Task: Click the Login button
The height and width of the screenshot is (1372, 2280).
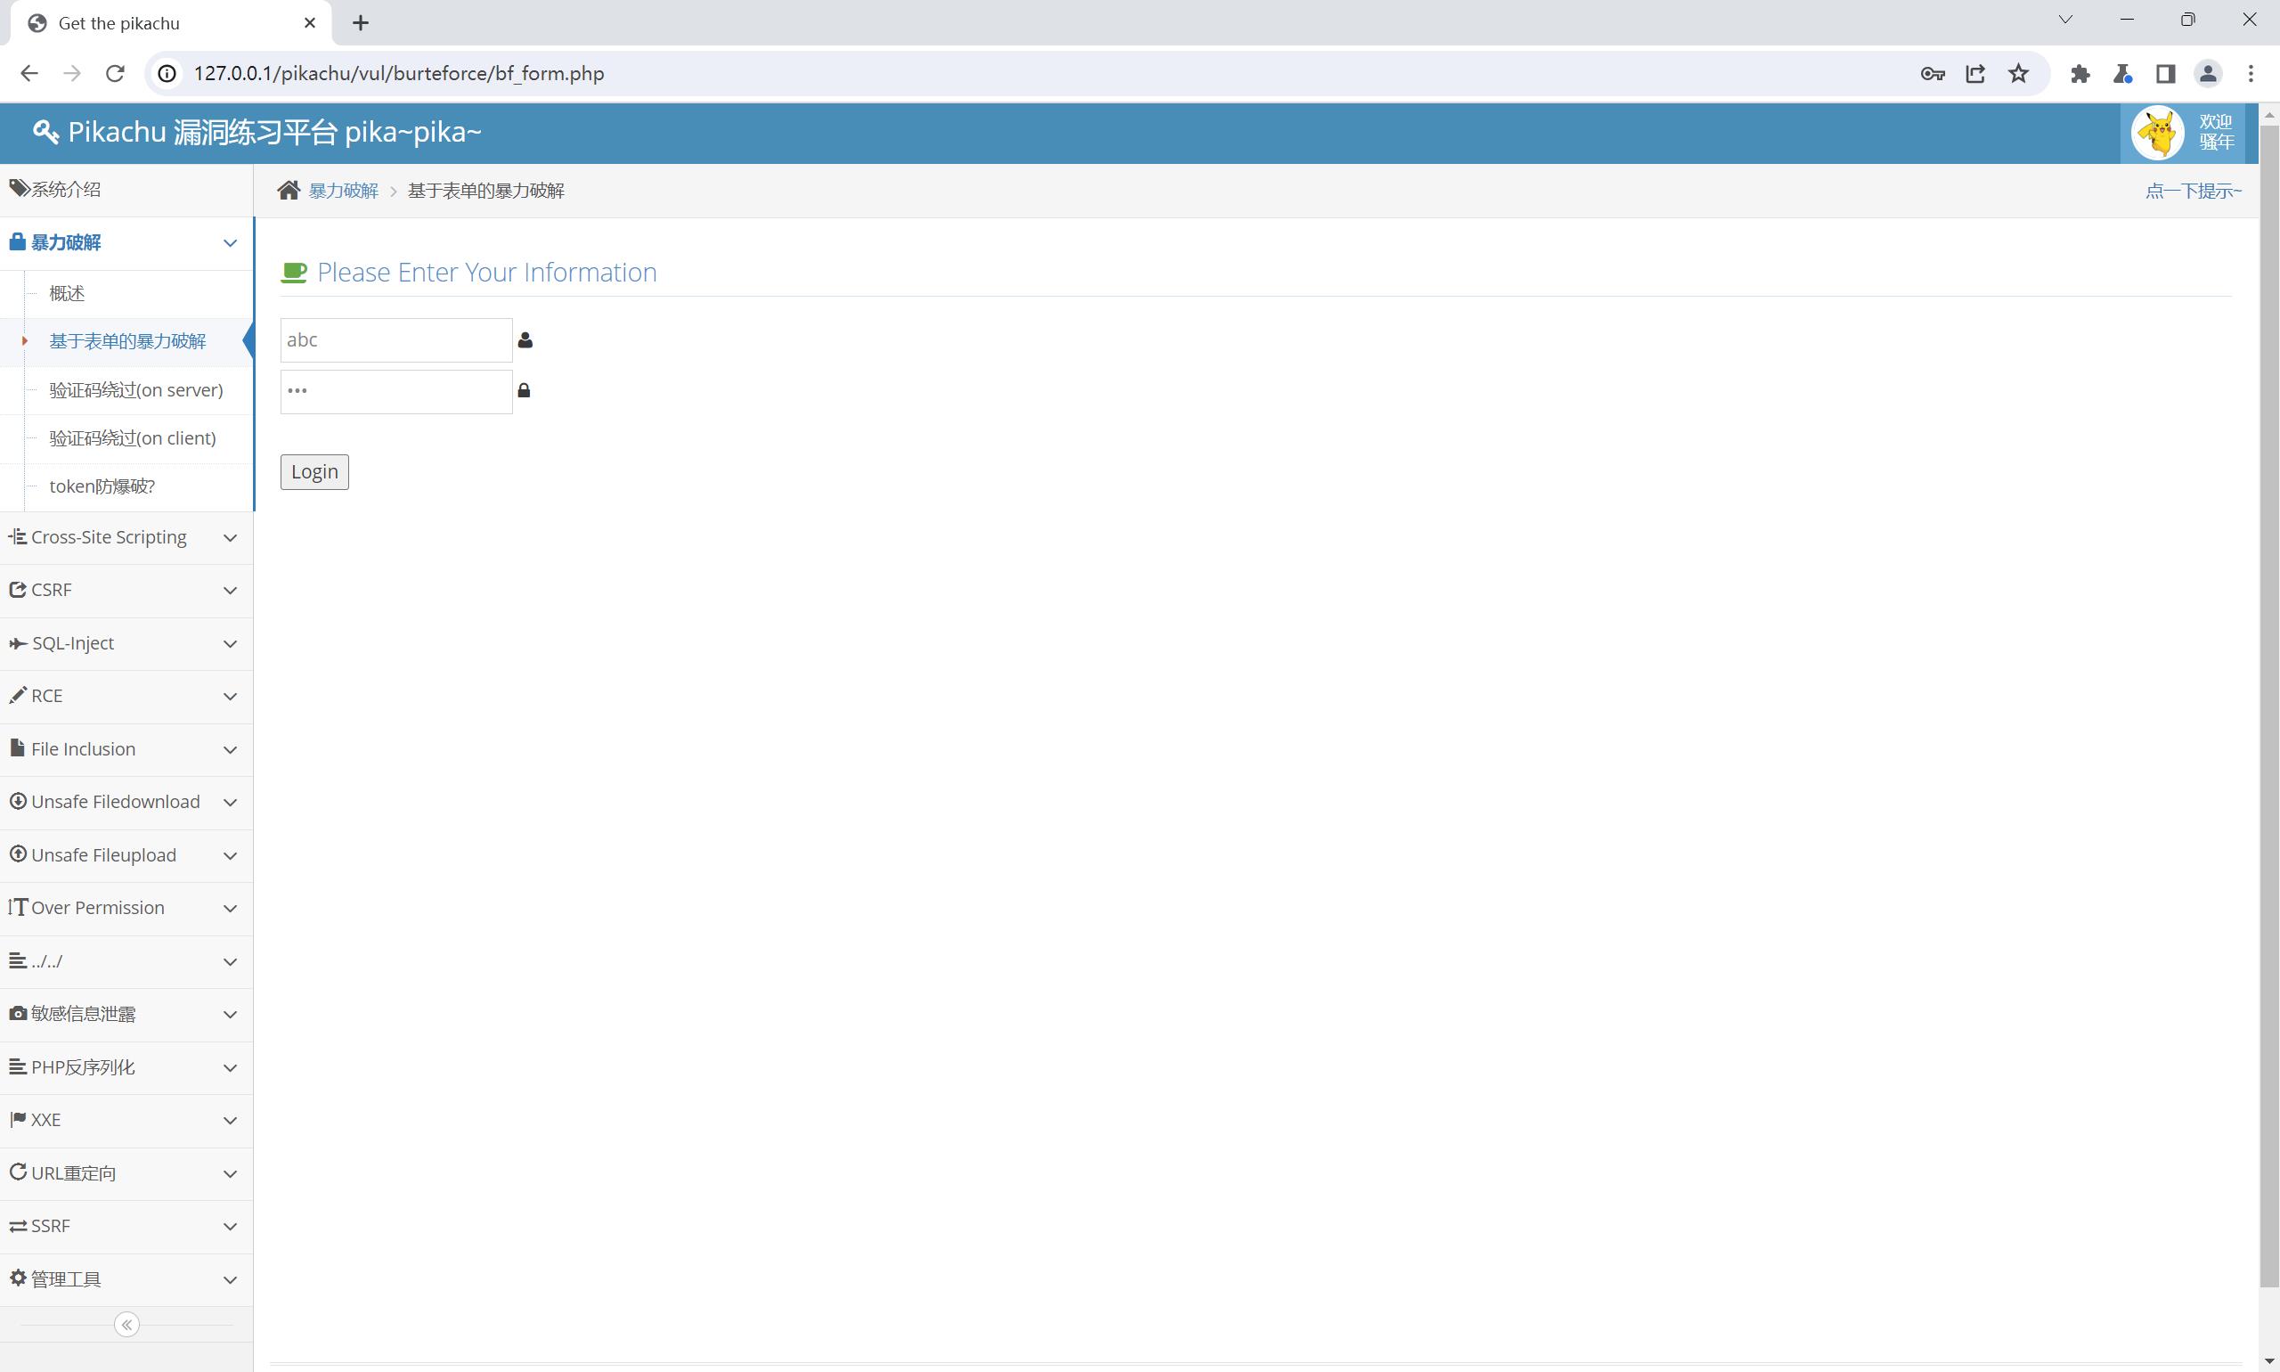Action: tap(314, 471)
